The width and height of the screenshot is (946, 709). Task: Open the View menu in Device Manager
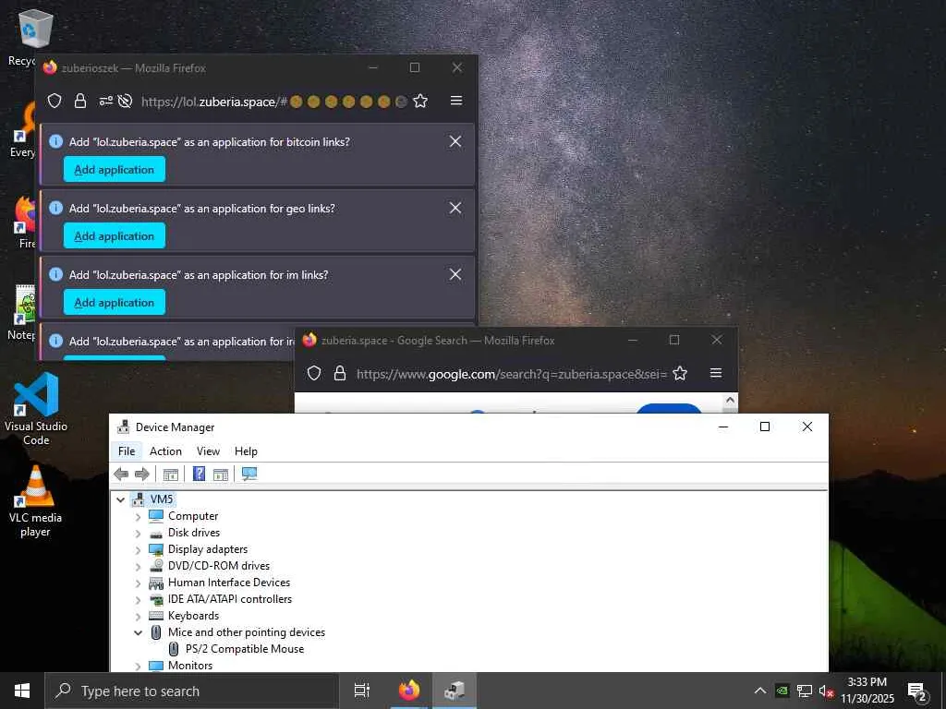[208, 451]
